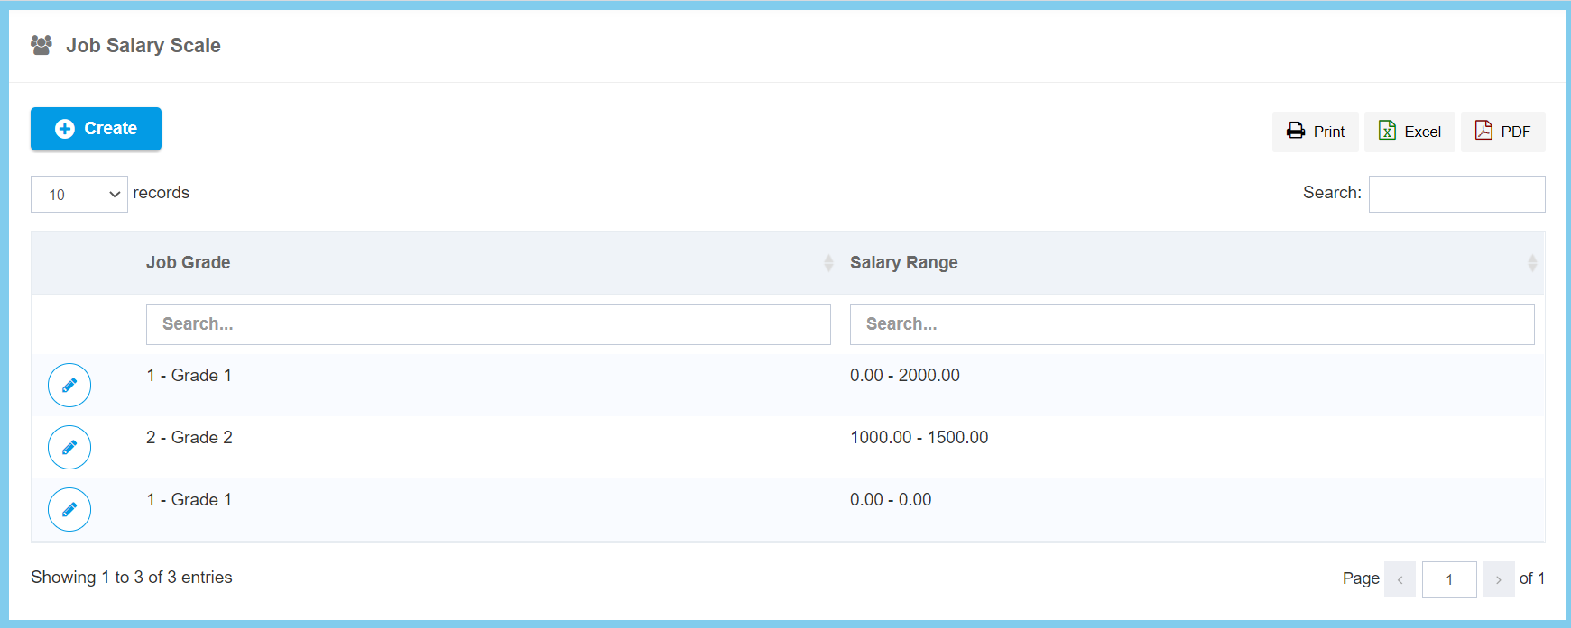Edit the Grade 1 row with 0.00 - 2000.00
The height and width of the screenshot is (628, 1571).
[x=69, y=386]
